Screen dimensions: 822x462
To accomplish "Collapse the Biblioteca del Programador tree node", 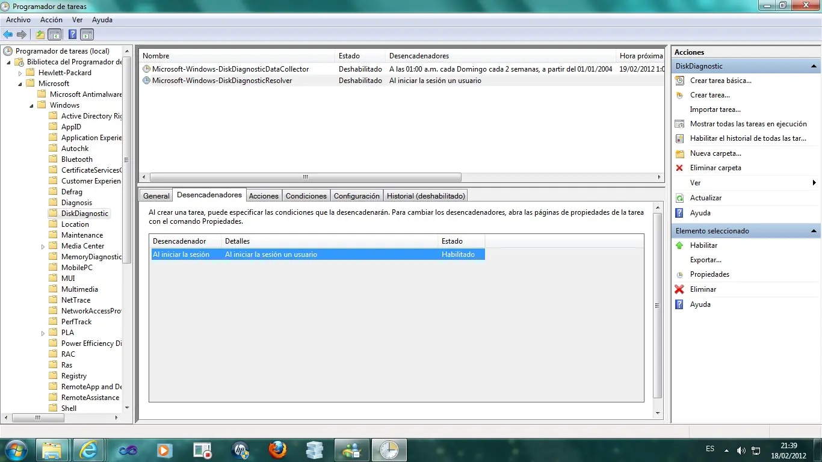I will click(x=8, y=62).
